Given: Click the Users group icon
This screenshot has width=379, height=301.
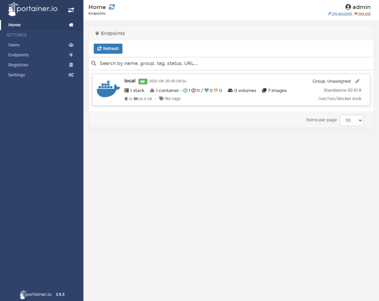Looking at the screenshot, I should 71,45.
